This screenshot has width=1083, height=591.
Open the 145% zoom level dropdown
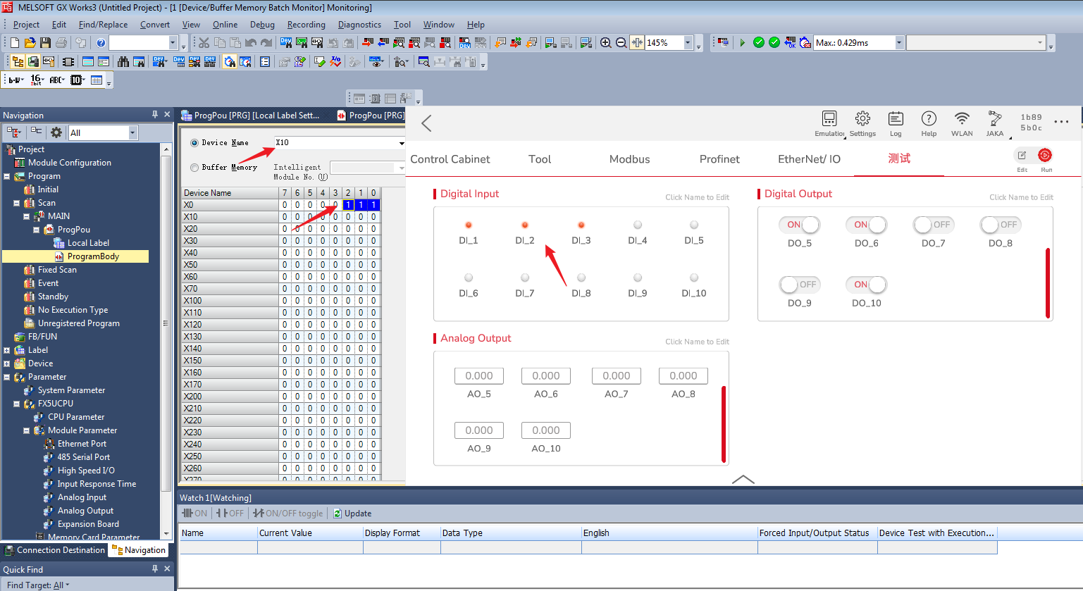click(x=688, y=43)
